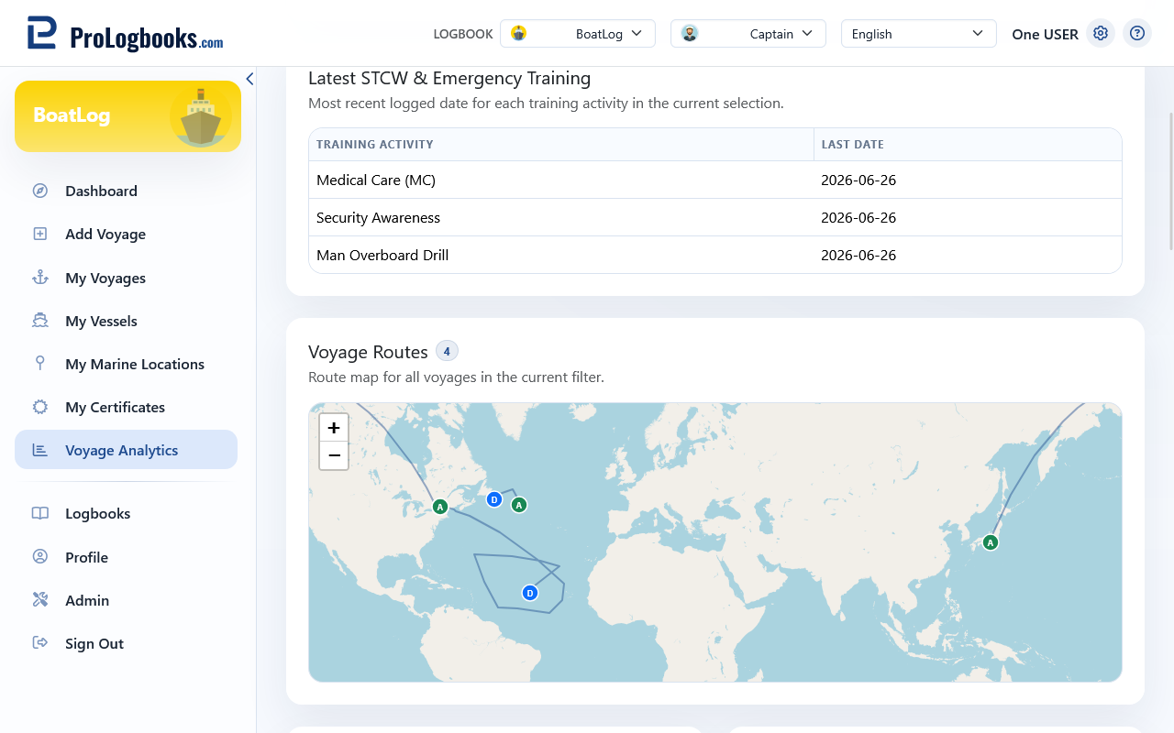This screenshot has height=733, width=1174.
Task: Click the departure marker off West Africa
Action: pyautogui.click(x=530, y=593)
